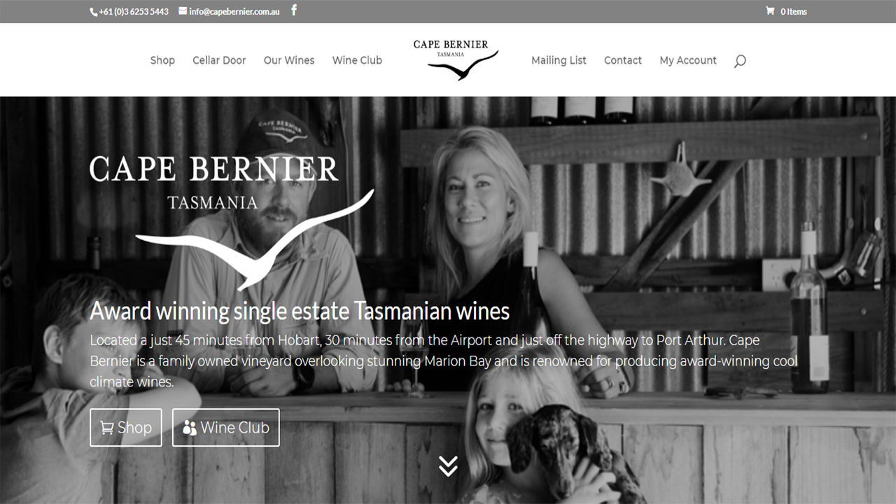Go to Cellar Door page

pos(219,60)
